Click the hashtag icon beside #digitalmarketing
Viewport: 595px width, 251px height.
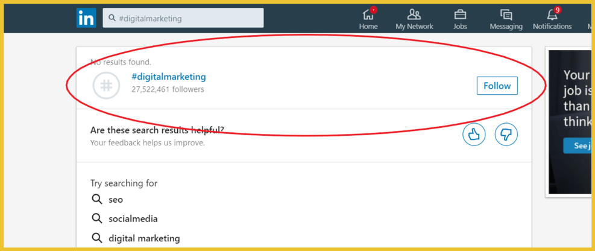pyautogui.click(x=106, y=86)
